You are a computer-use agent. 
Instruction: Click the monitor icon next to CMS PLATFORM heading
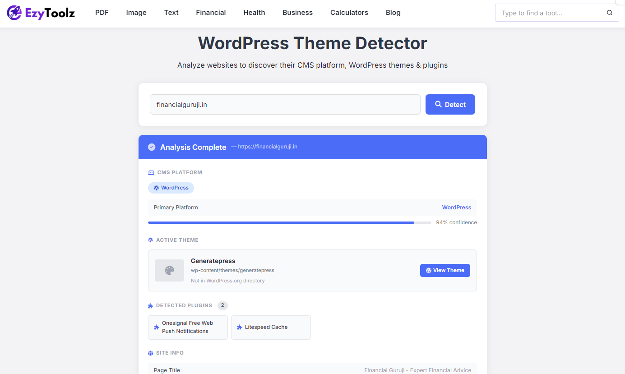click(150, 172)
